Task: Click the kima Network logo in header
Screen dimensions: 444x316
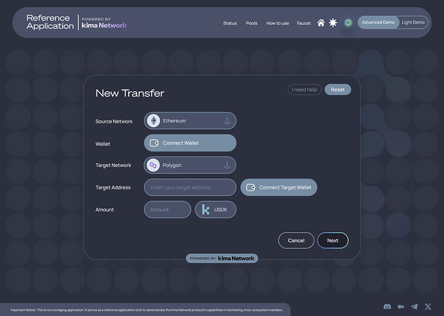Action: [x=104, y=25]
